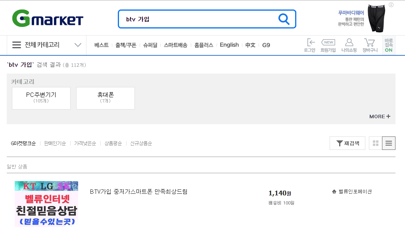Open the 벨류인터넷 product thumbnail
This screenshot has height=227, width=405.
click(46, 204)
